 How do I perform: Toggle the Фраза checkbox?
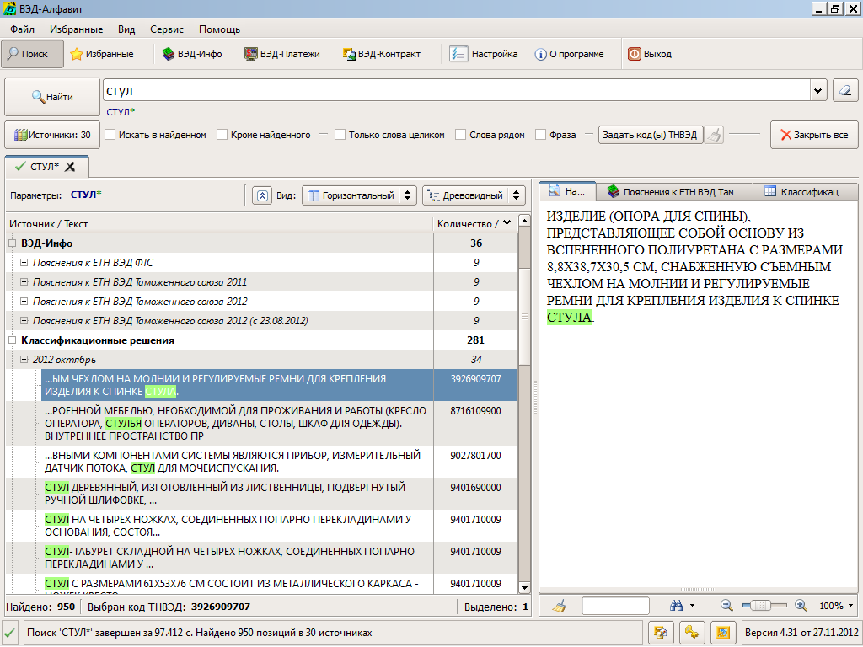[x=540, y=135]
